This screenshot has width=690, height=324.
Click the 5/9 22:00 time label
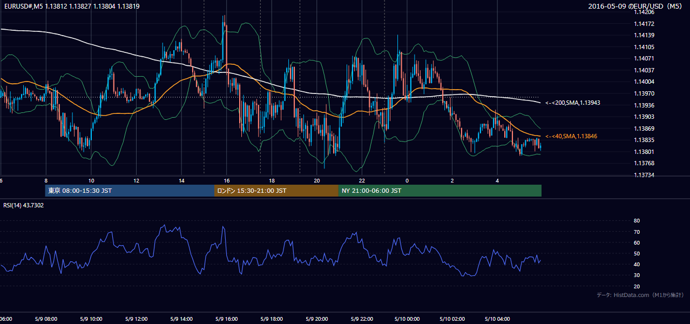[362, 319]
